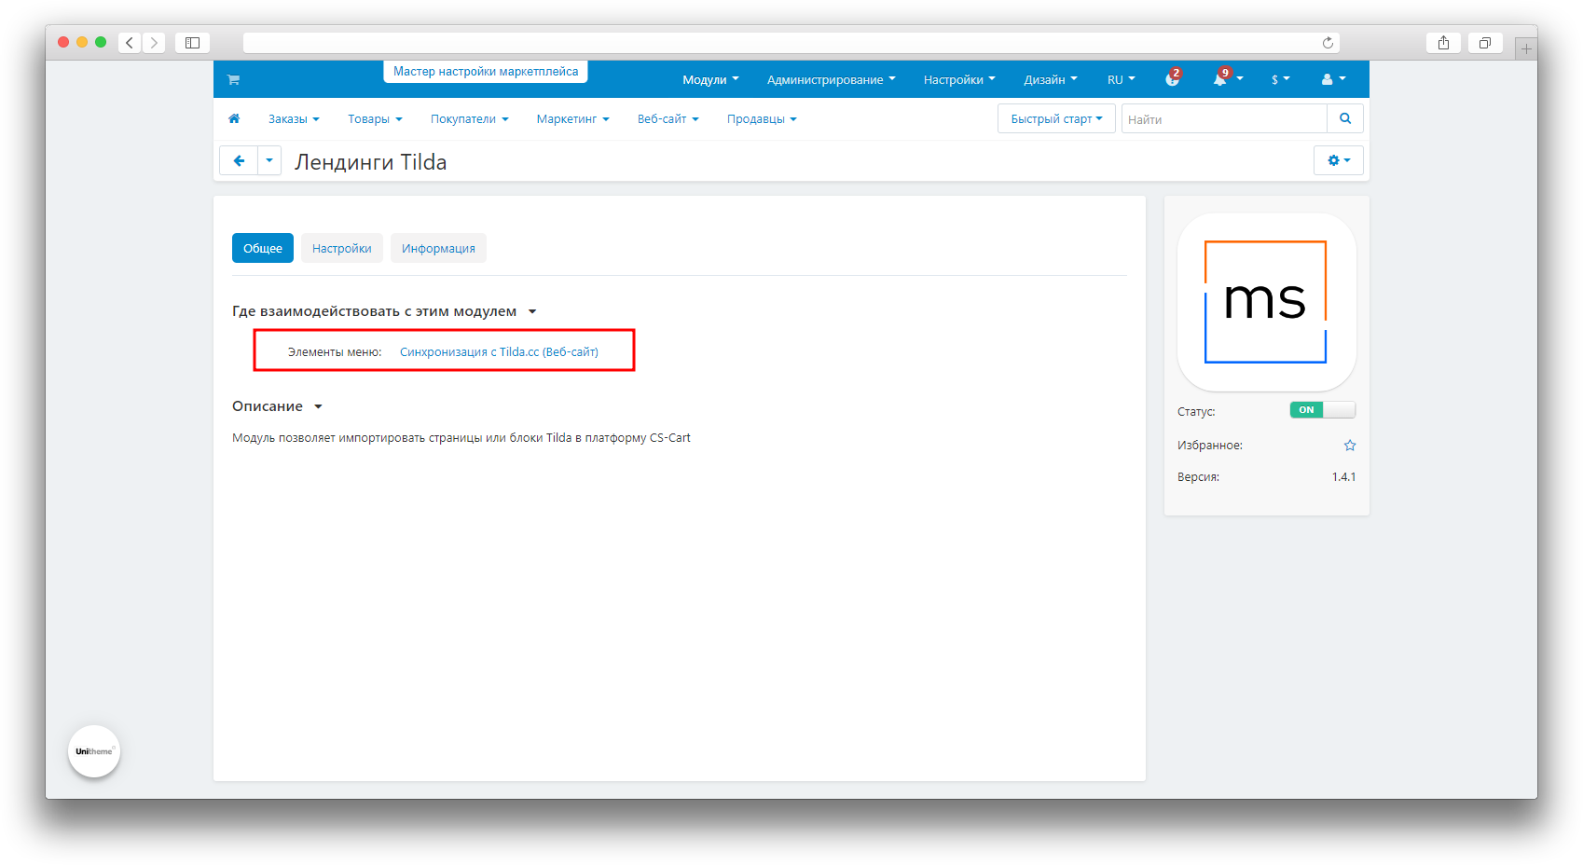Click the Найти search field

click(x=1224, y=118)
